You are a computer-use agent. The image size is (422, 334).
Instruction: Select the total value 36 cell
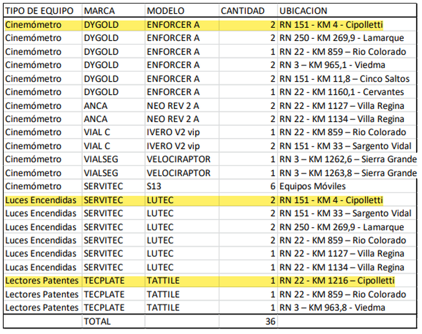pos(270,321)
